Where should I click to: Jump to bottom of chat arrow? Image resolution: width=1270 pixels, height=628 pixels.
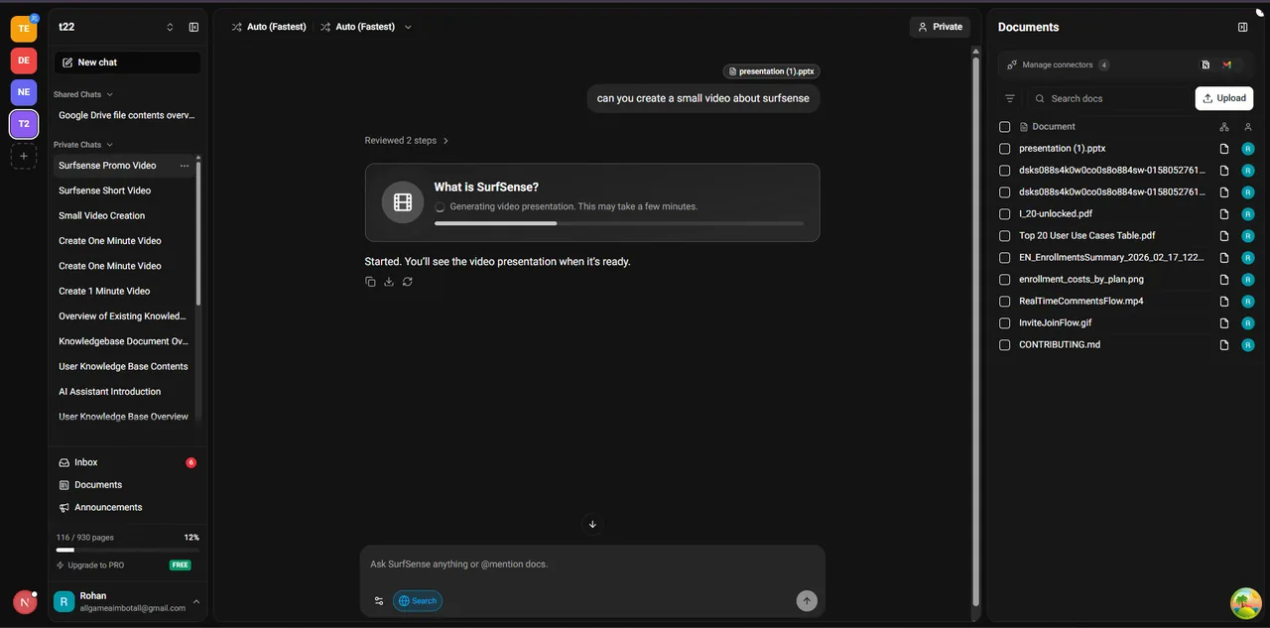click(x=592, y=524)
